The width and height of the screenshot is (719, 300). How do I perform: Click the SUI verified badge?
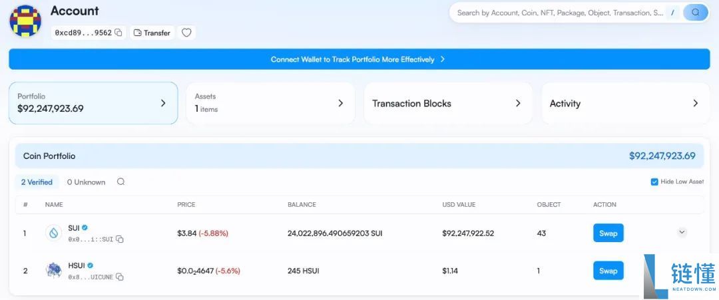(x=85, y=227)
